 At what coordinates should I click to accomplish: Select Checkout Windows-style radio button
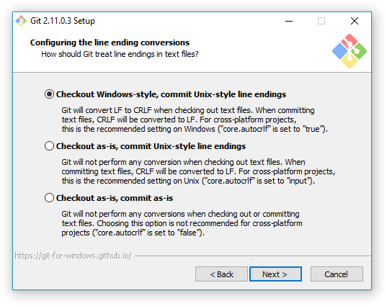49,94
